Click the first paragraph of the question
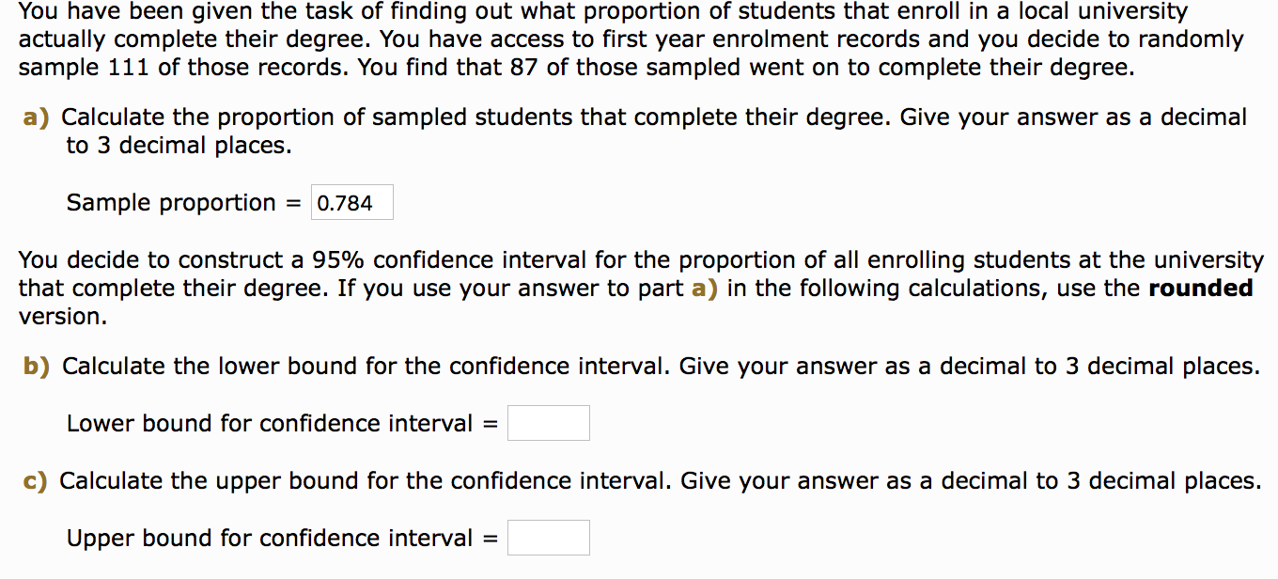This screenshot has width=1278, height=579. 630,39
